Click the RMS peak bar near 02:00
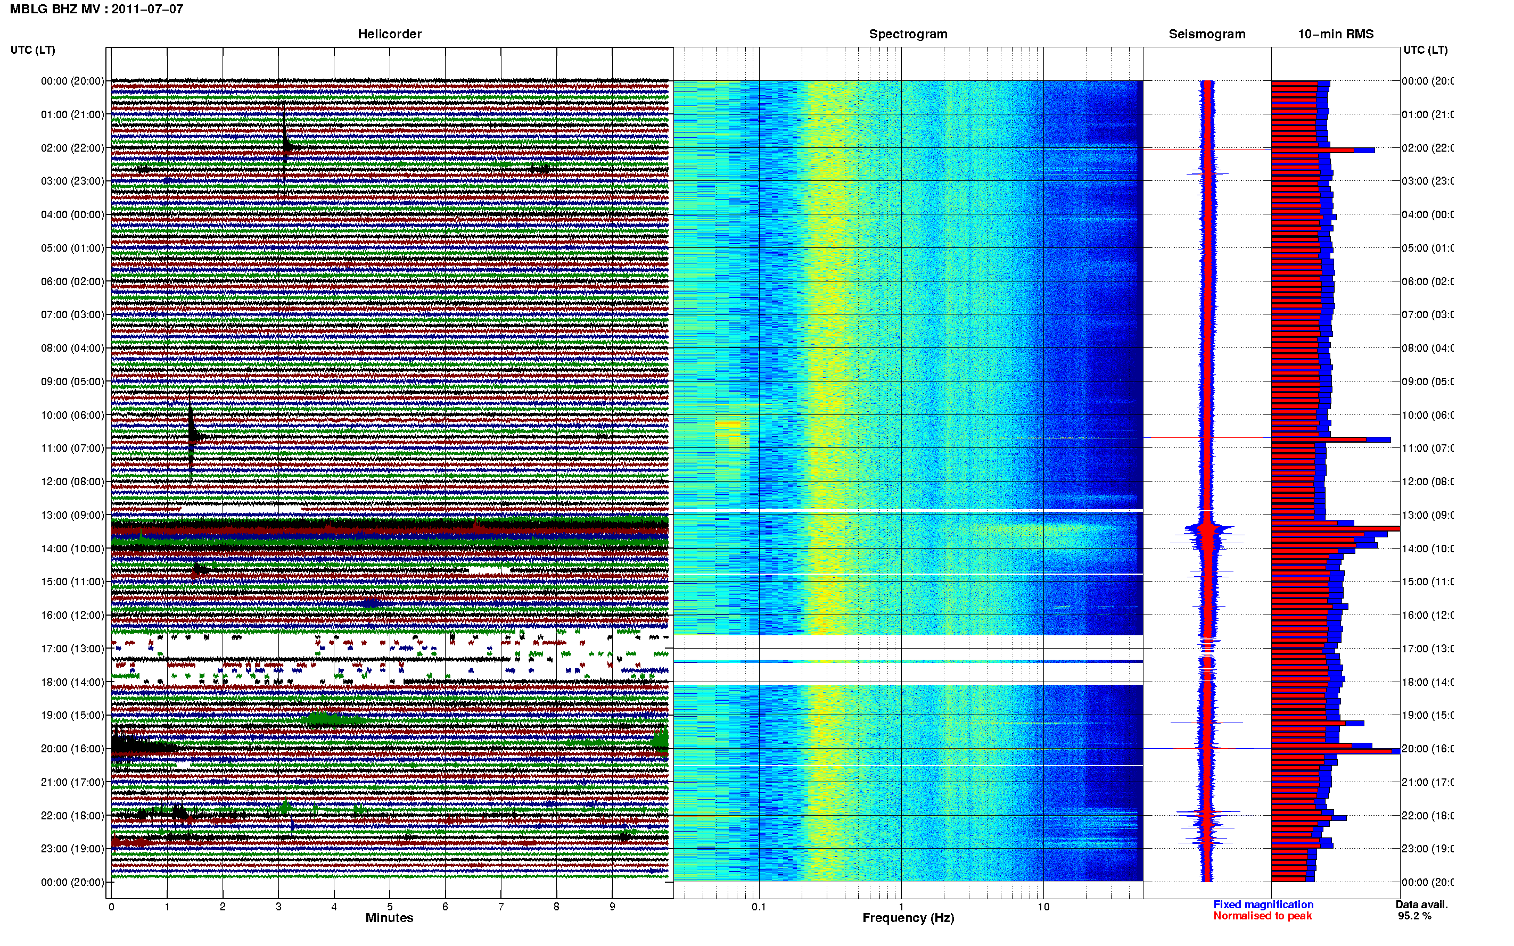The width and height of the screenshot is (1514, 946). (x=1322, y=150)
